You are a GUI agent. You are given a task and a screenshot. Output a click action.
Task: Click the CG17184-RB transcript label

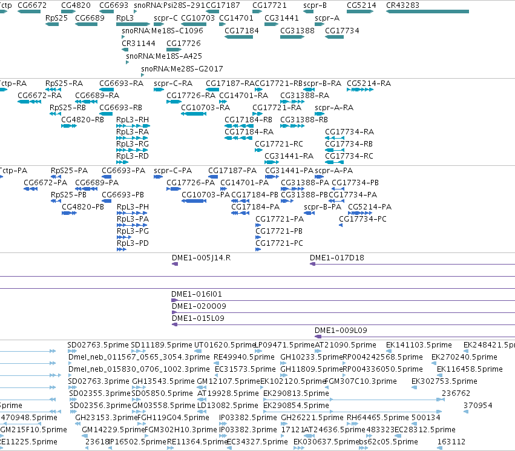tap(248, 120)
